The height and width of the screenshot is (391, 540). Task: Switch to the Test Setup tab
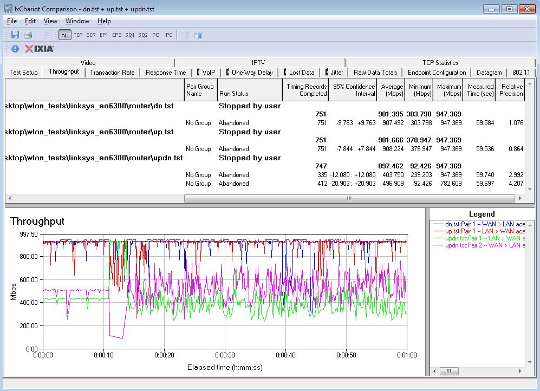[x=23, y=72]
